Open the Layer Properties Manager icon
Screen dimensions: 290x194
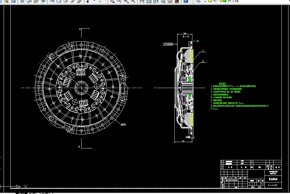click(198, 1)
